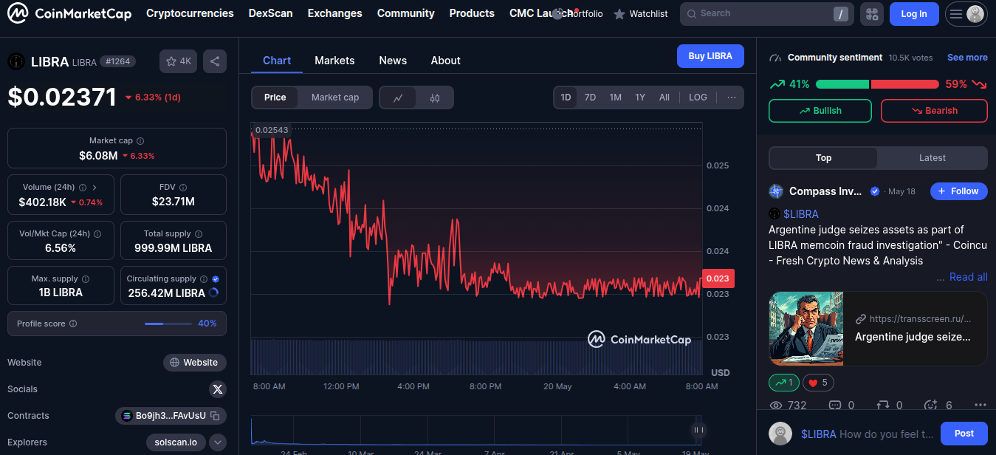
Task: Switch to the News tab
Action: [393, 61]
